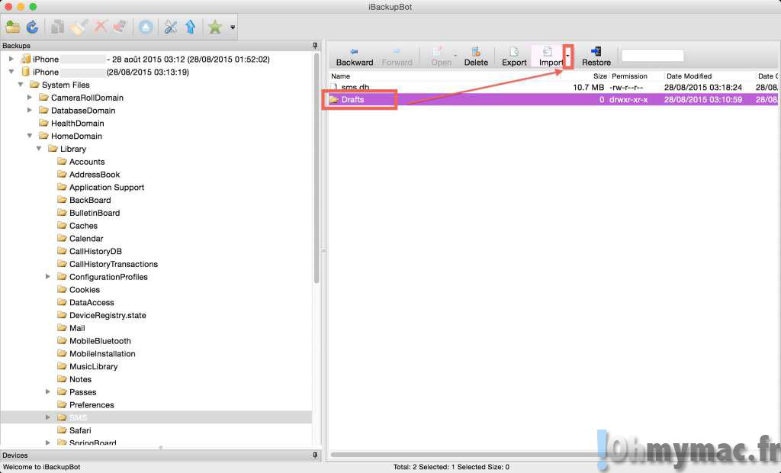The width and height of the screenshot is (781, 473).
Task: Click the Open toolbar button
Action: pos(441,56)
